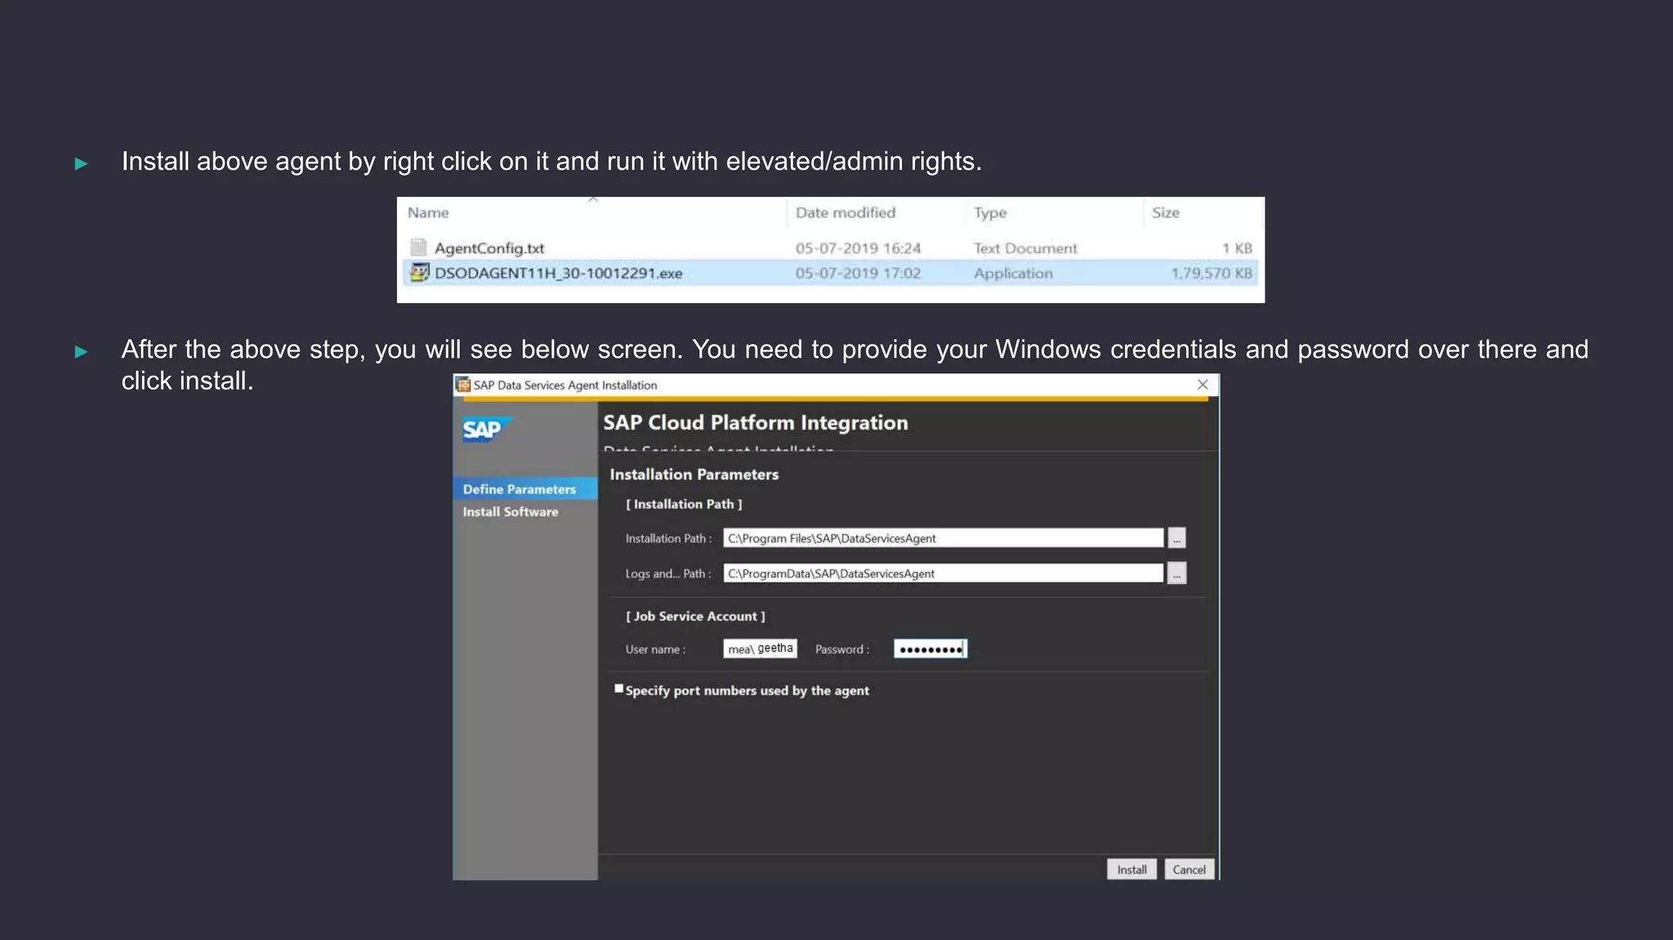Sort files by Name column header
This screenshot has height=940, width=1673.
(429, 212)
